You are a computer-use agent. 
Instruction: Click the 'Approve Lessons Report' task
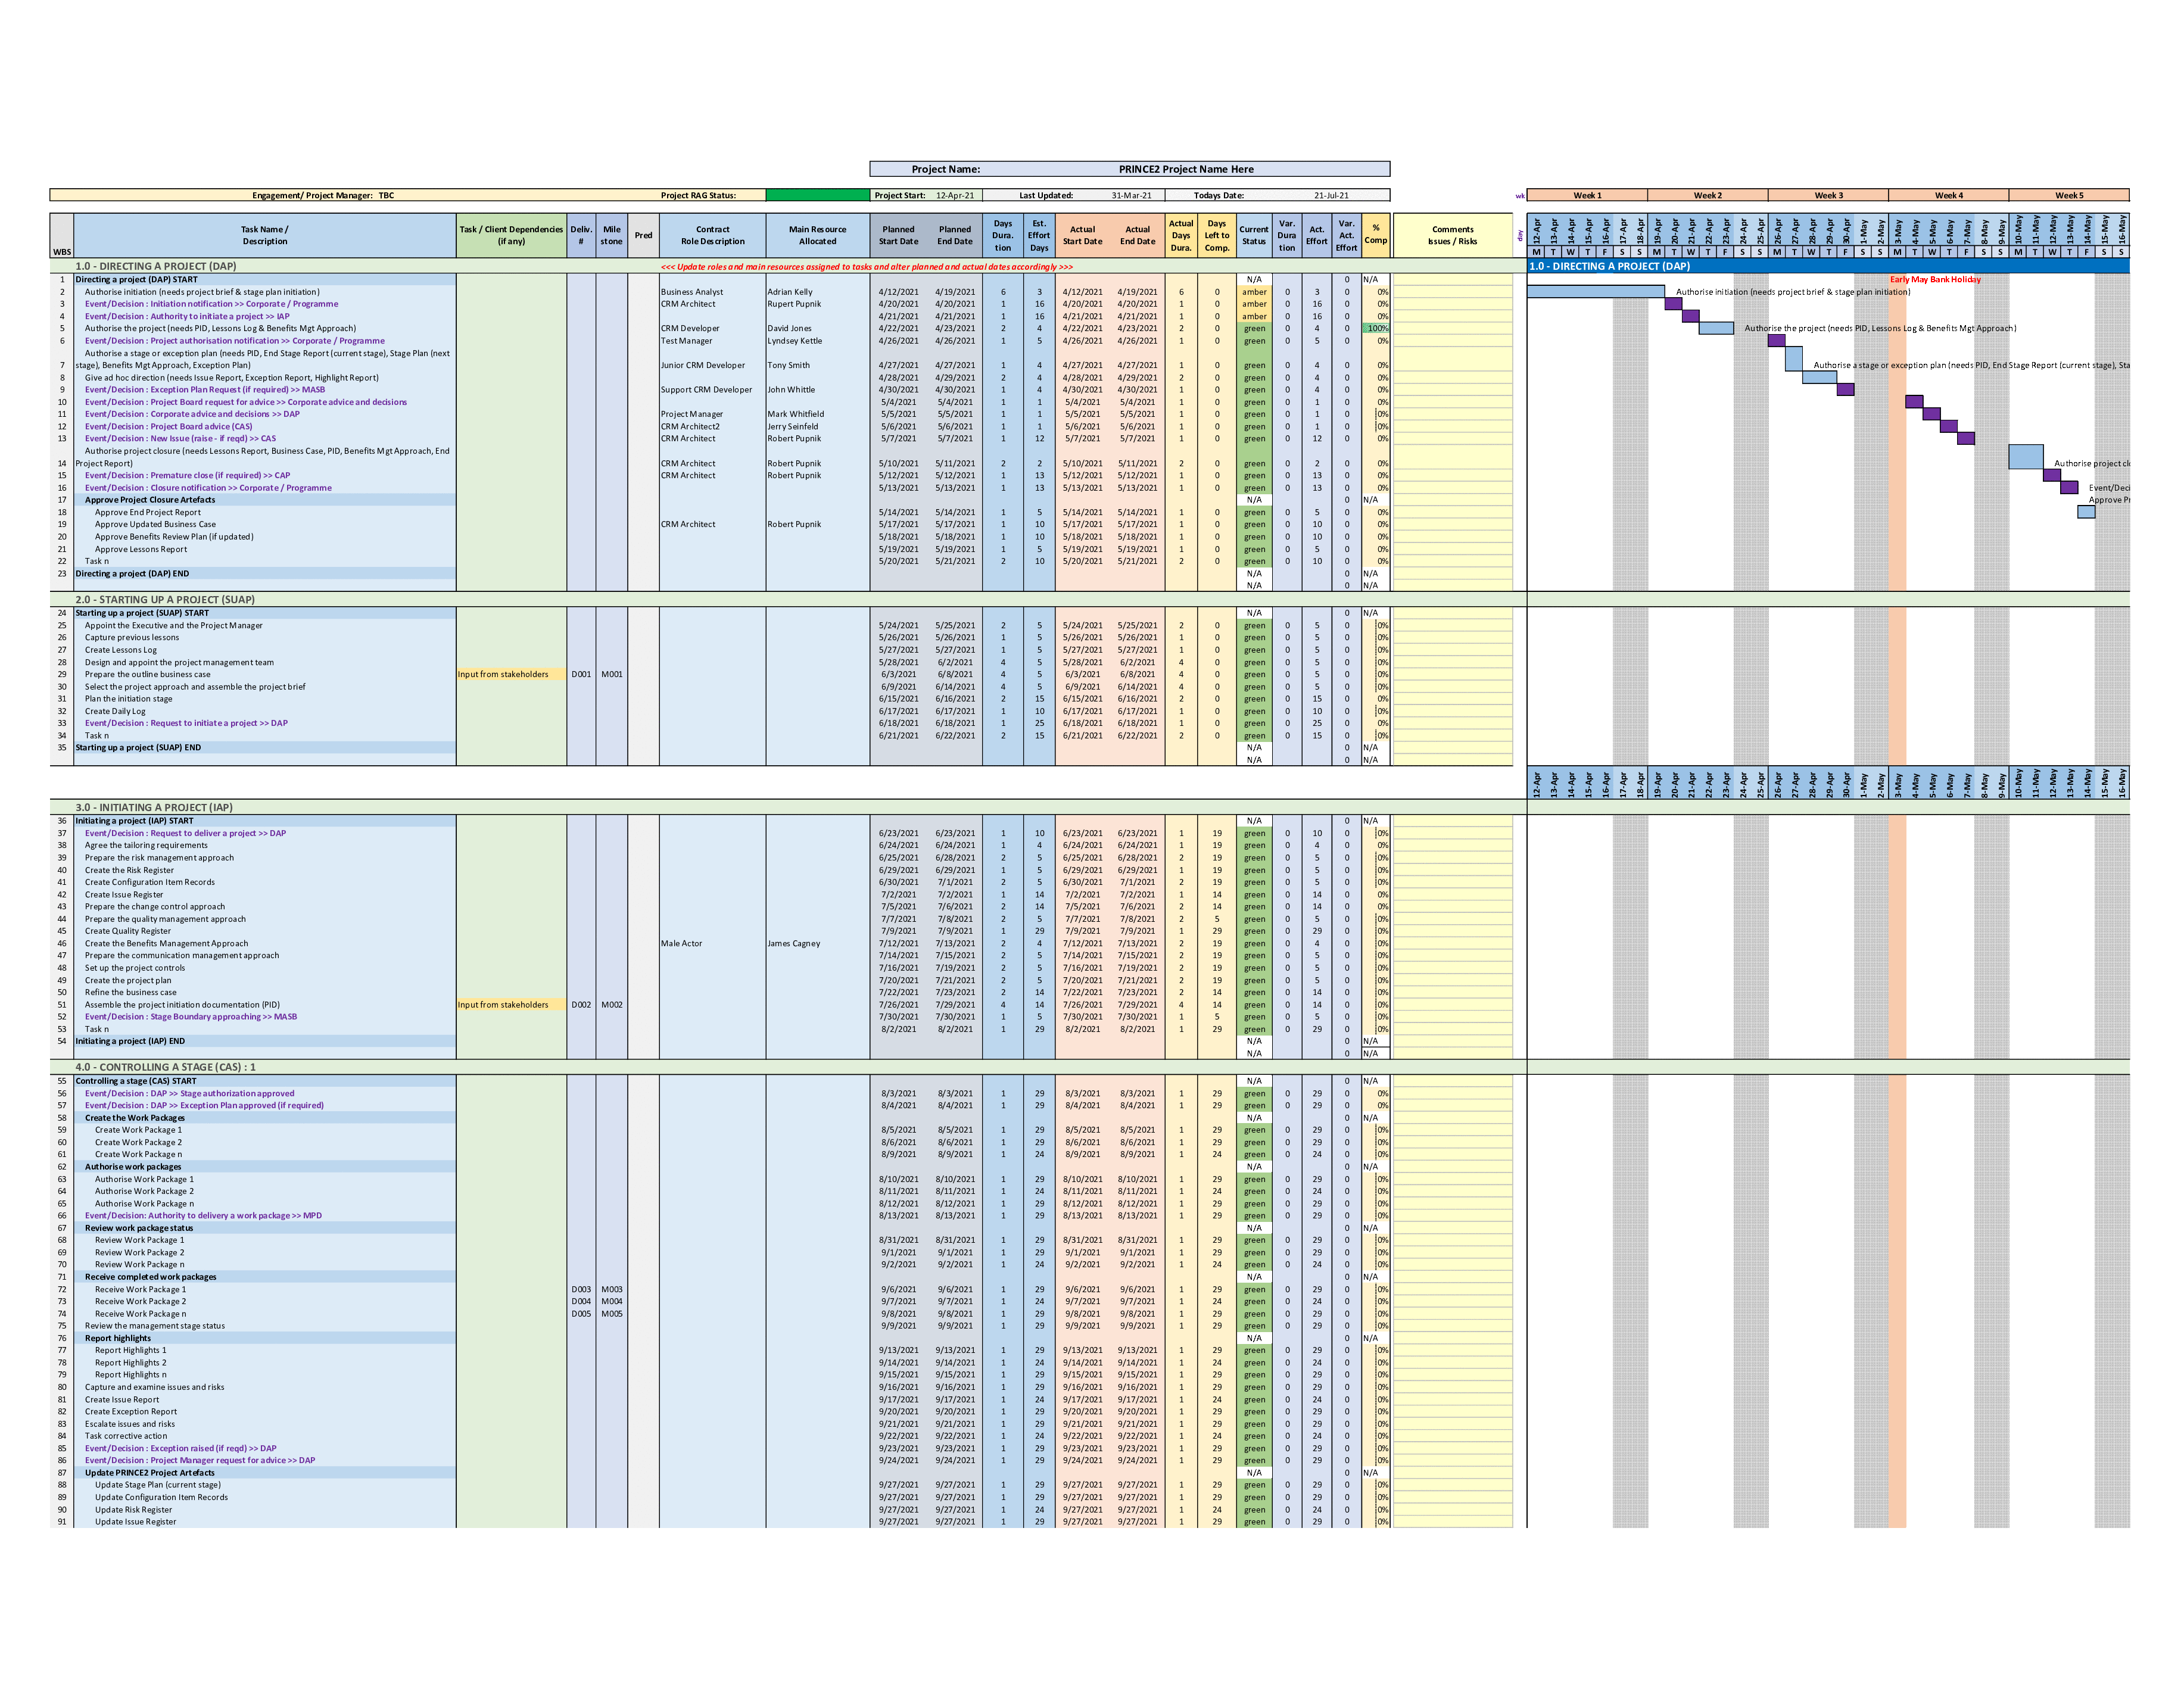141,549
